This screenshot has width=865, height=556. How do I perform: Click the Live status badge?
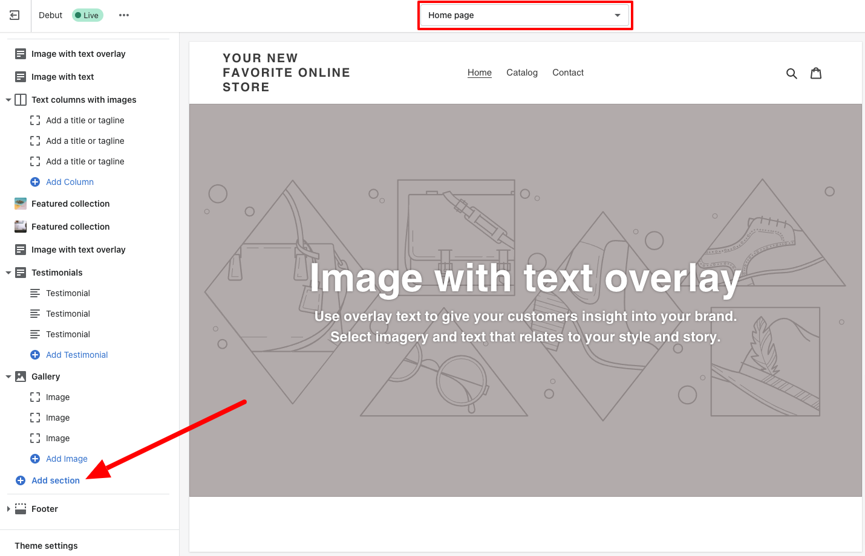coord(87,15)
